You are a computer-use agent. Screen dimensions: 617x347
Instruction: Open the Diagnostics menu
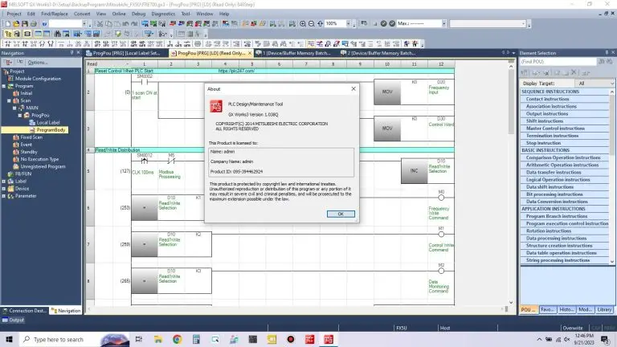point(163,14)
